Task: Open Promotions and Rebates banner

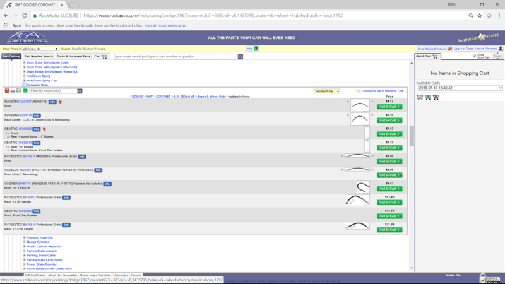Action: pos(478,38)
